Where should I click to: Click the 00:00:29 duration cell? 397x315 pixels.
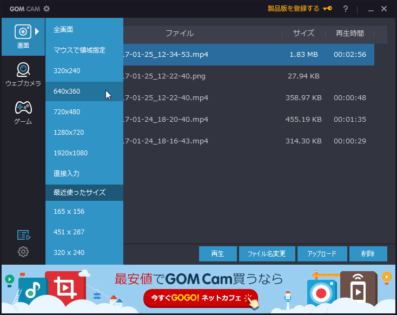[x=350, y=141]
